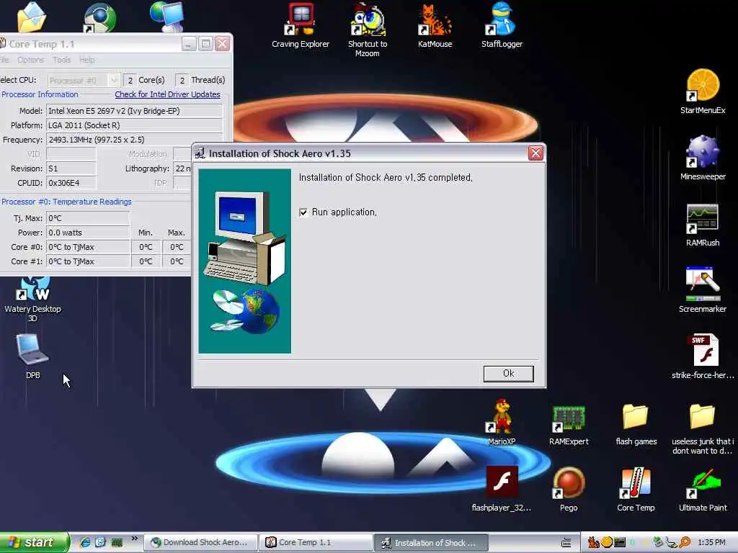Click the CPUID value field

click(71, 183)
